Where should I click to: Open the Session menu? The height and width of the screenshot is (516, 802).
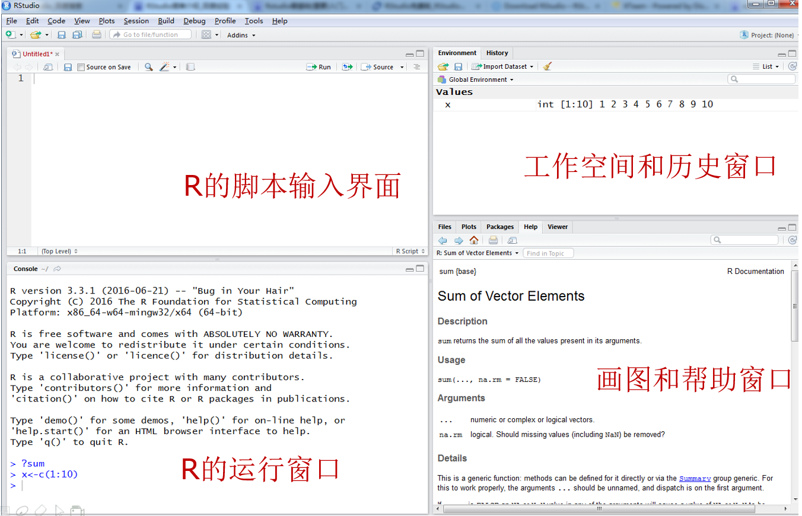pos(136,21)
